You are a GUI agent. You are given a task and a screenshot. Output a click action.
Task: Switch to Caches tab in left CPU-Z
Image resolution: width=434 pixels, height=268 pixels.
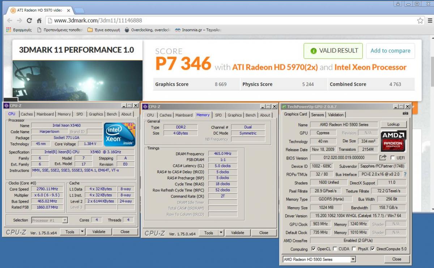click(x=26, y=114)
